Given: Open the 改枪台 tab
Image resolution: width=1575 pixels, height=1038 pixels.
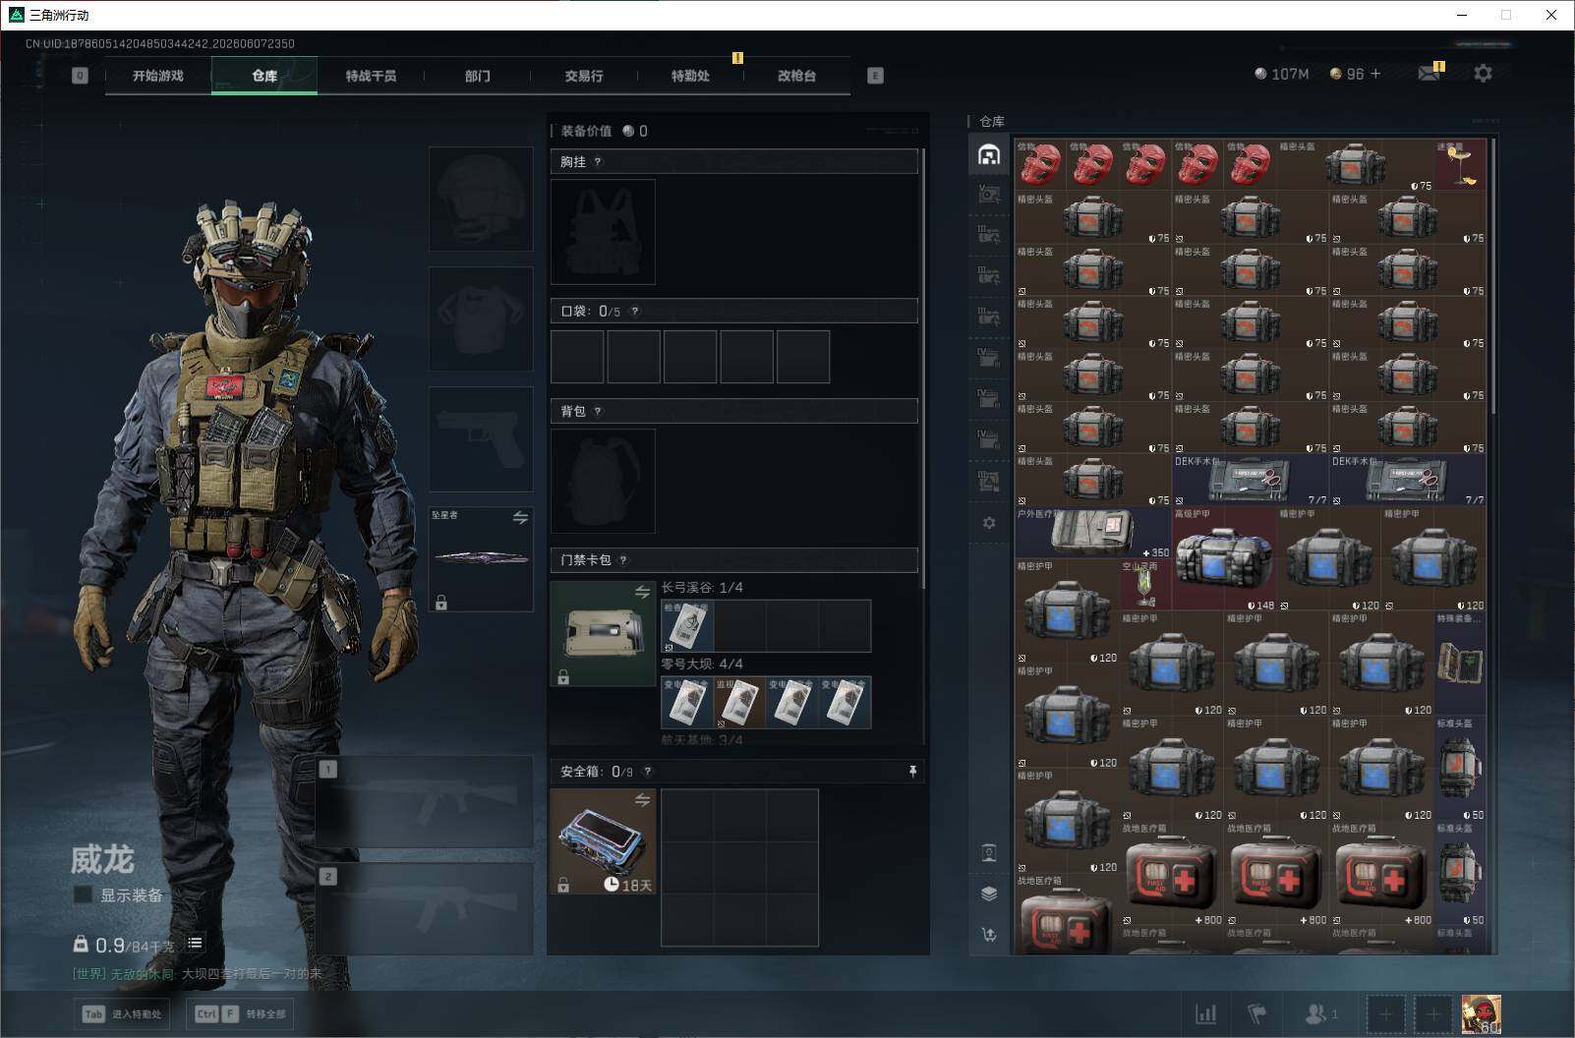Looking at the screenshot, I should tap(796, 76).
